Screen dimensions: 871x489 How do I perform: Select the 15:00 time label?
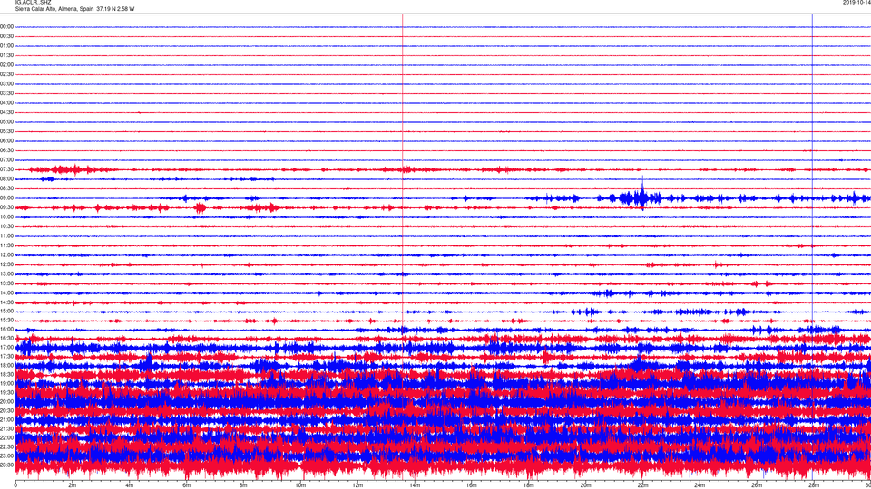[x=6, y=312]
